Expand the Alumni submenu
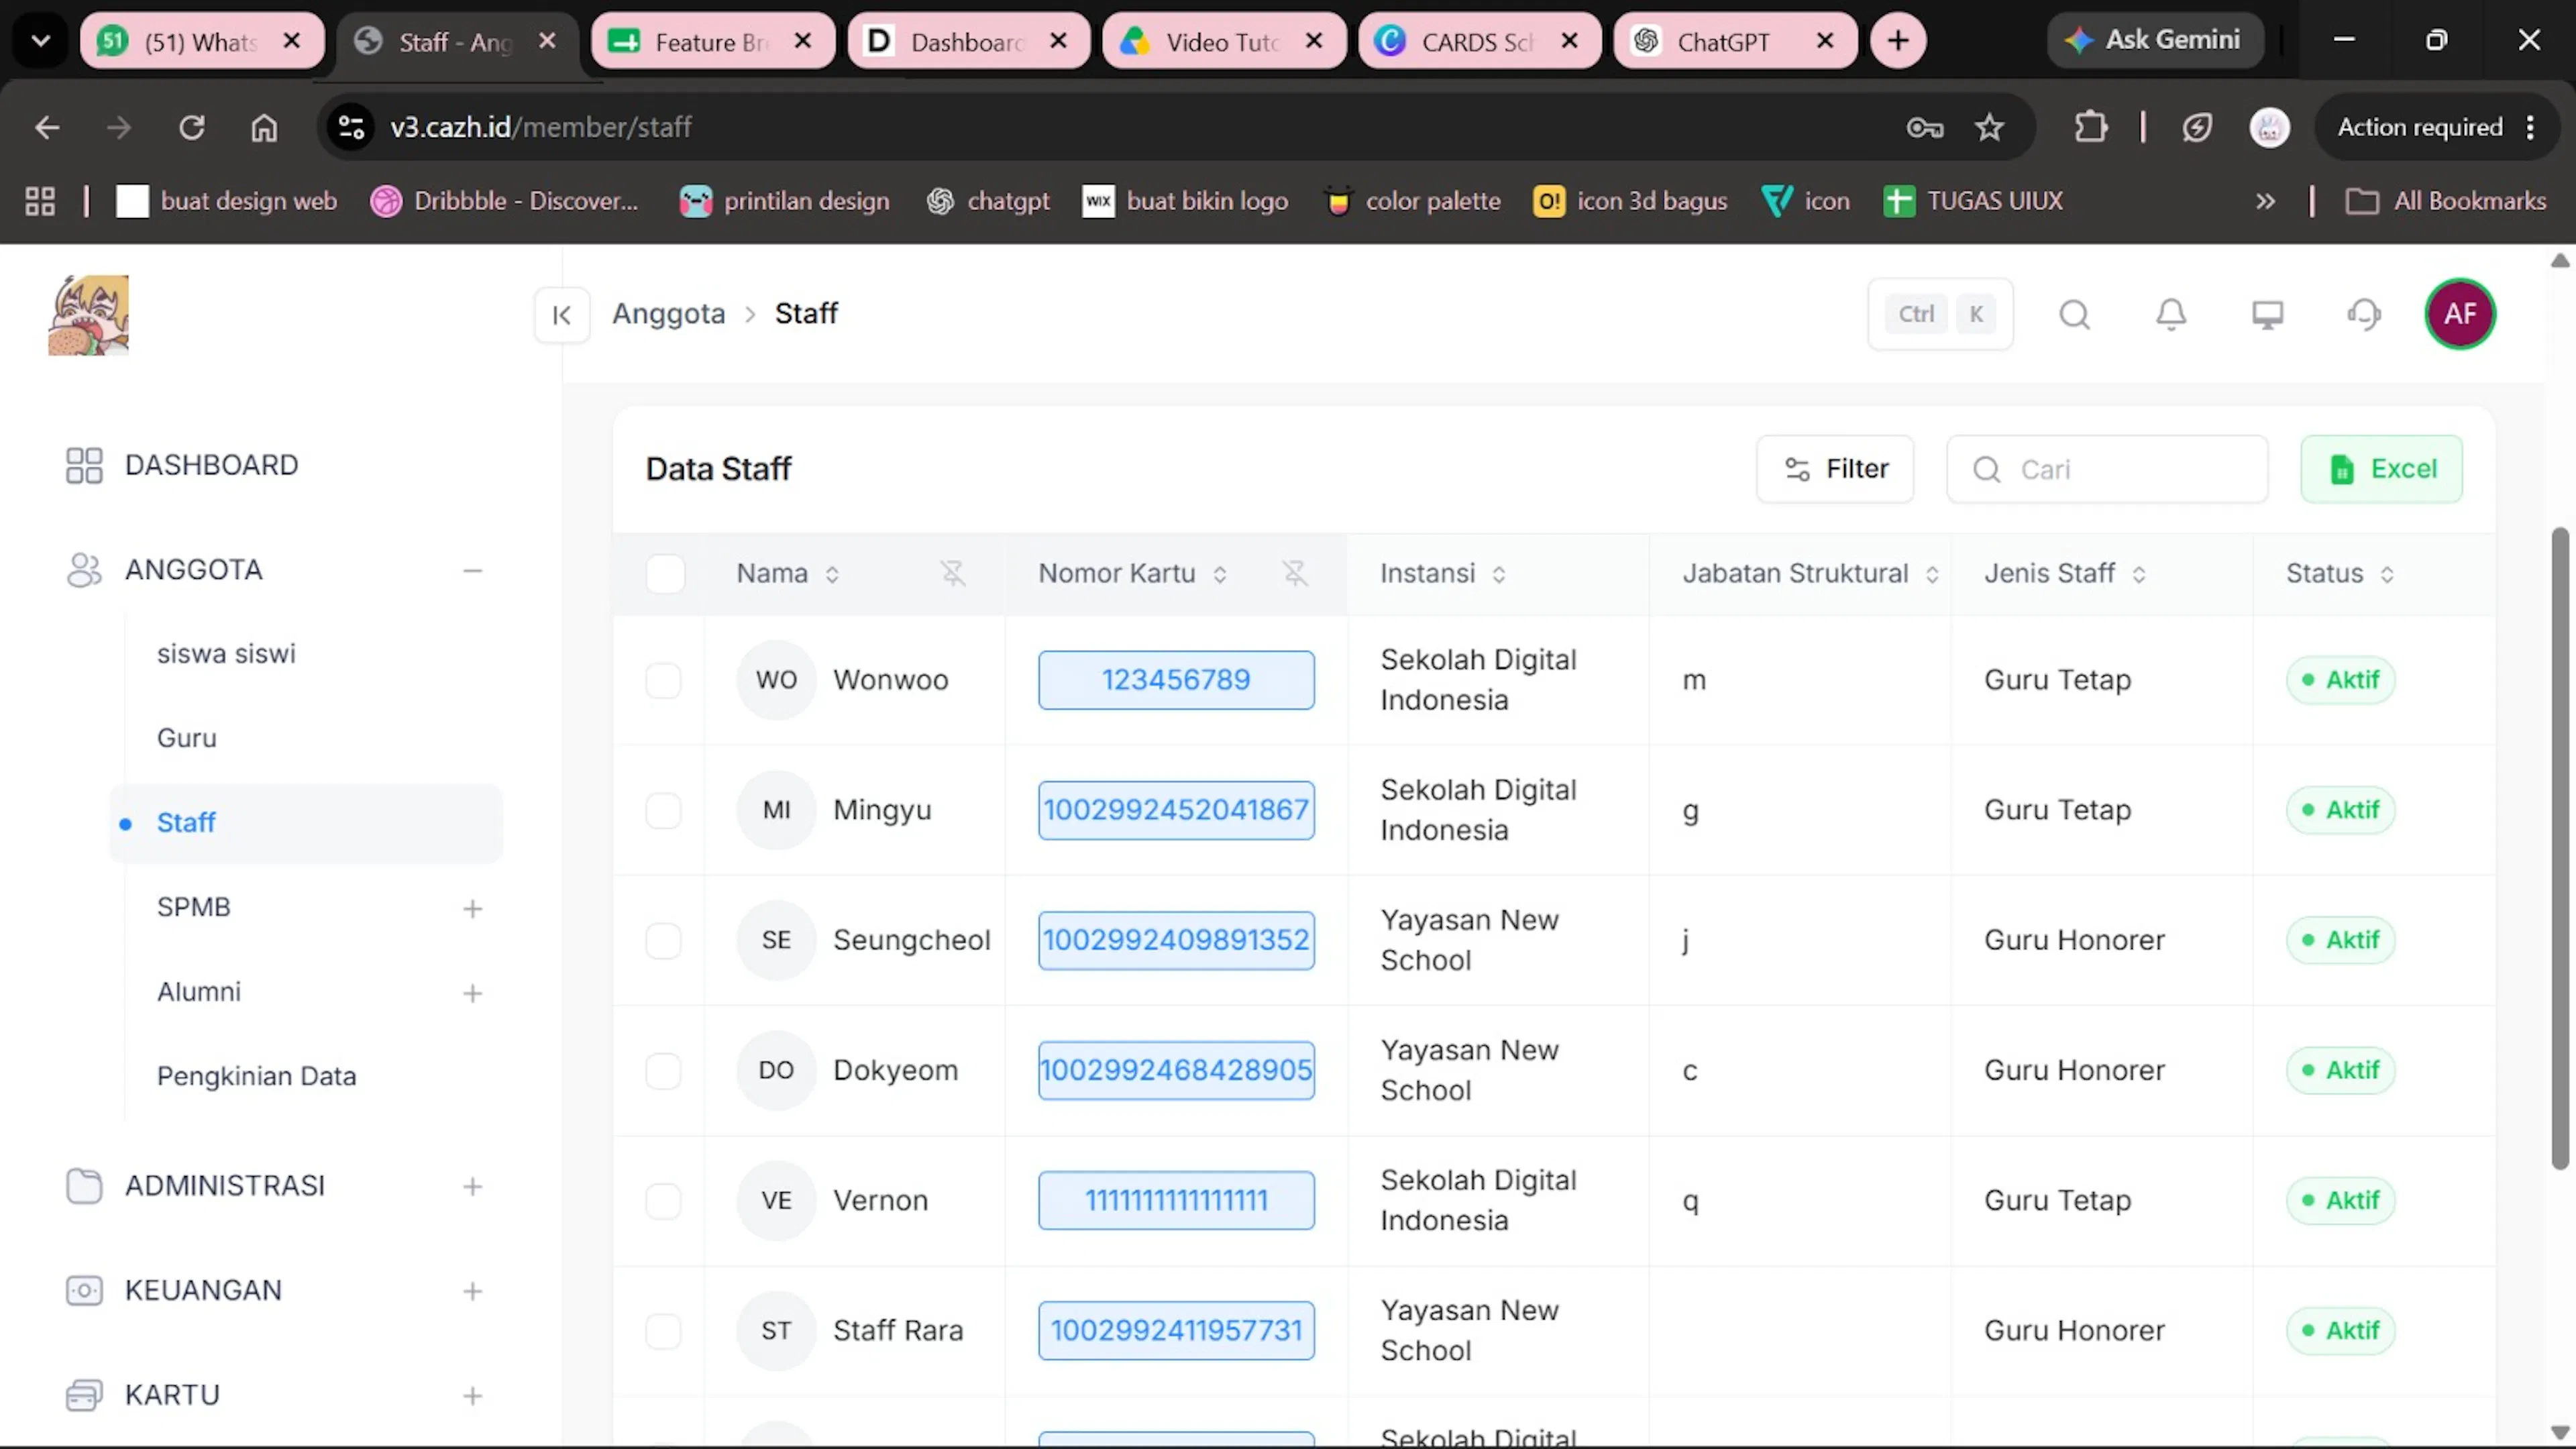 tap(473, 993)
